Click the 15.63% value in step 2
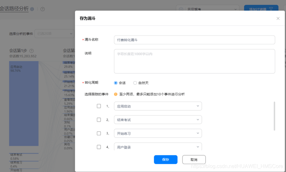Image resolution: width=286 pixels, height=172 pixels. (x=69, y=95)
